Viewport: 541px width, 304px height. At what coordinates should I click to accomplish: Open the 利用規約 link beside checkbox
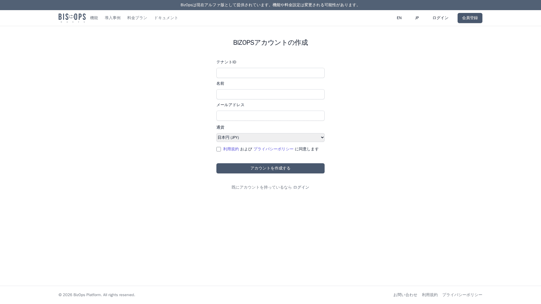tap(231, 149)
